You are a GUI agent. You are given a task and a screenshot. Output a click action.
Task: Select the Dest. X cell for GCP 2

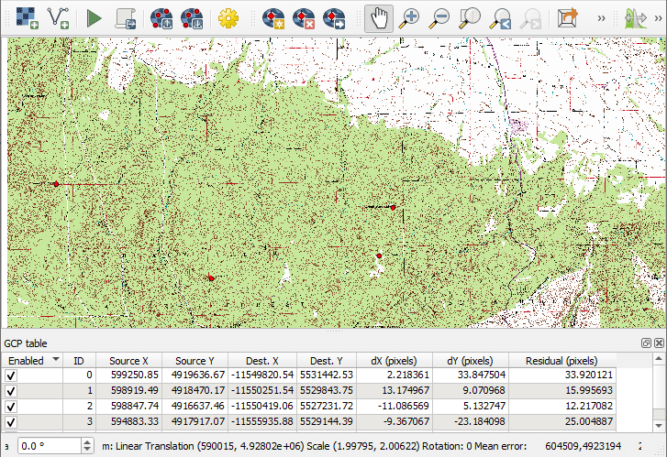(x=263, y=406)
